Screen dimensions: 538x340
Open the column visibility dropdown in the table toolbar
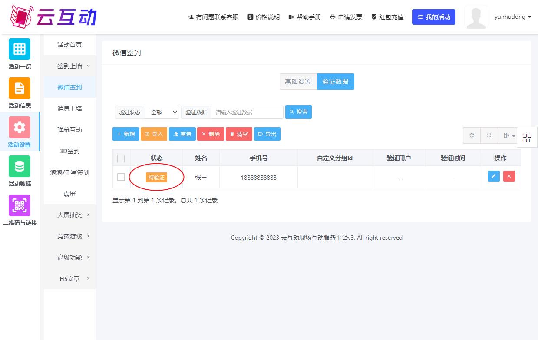point(509,135)
